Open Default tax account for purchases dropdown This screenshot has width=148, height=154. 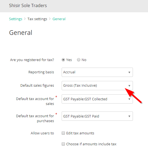click(x=97, y=116)
